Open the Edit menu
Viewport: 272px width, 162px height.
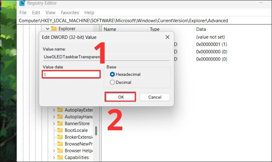pos(36,13)
